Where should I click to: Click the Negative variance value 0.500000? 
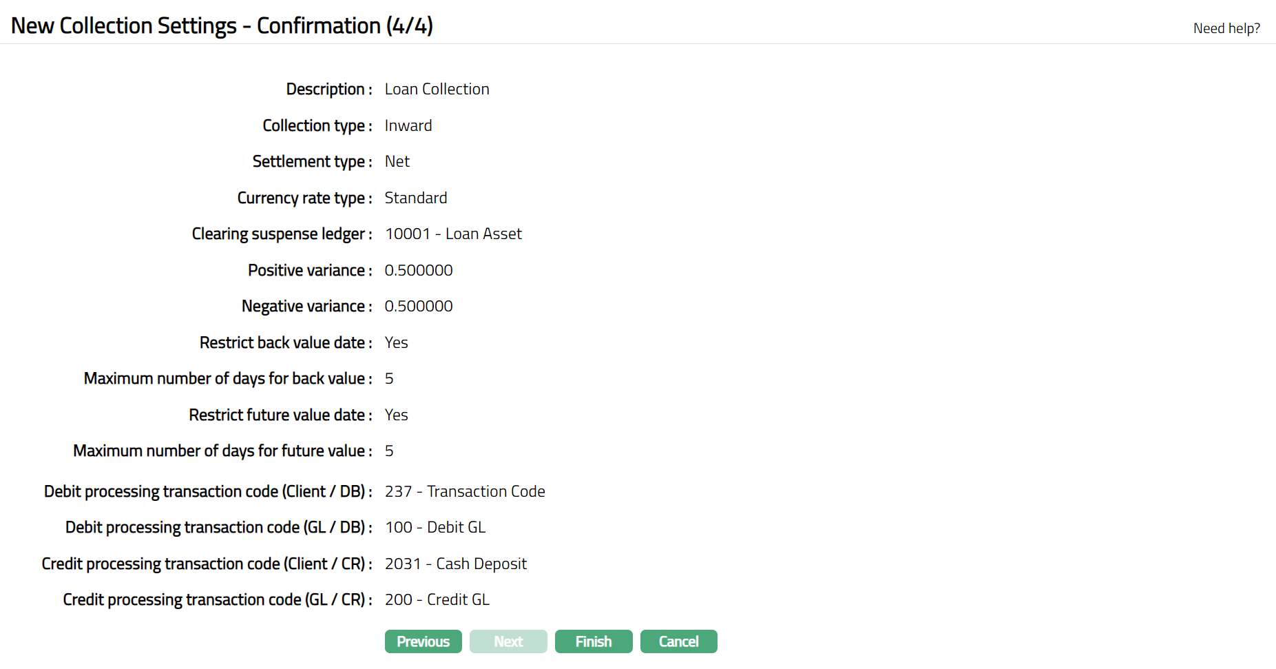point(418,306)
